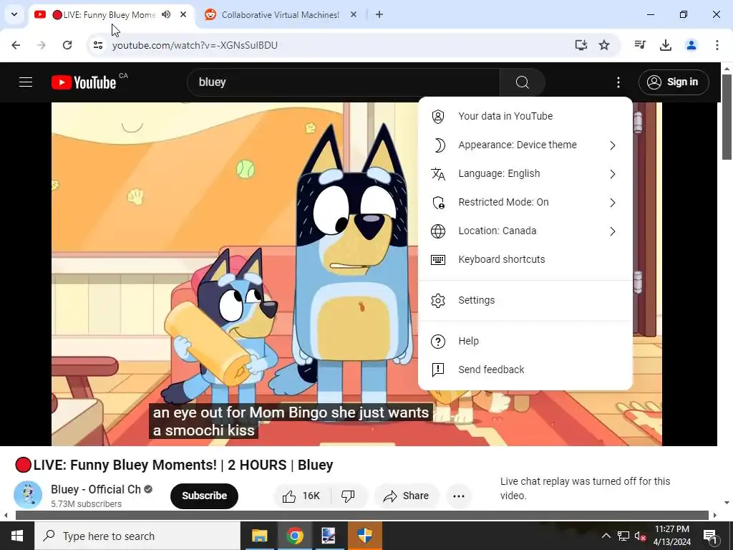733x550 pixels.
Task: Click the YouTube search magnifier button
Action: [522, 82]
